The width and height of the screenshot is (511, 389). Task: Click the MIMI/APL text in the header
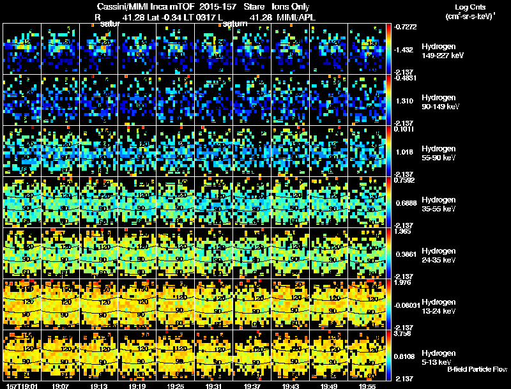point(296,17)
